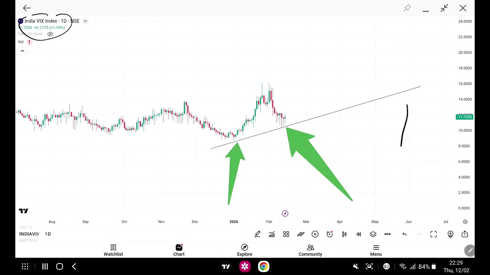
Task: Publish an idea with lightbulb icon
Action: click(x=450, y=234)
